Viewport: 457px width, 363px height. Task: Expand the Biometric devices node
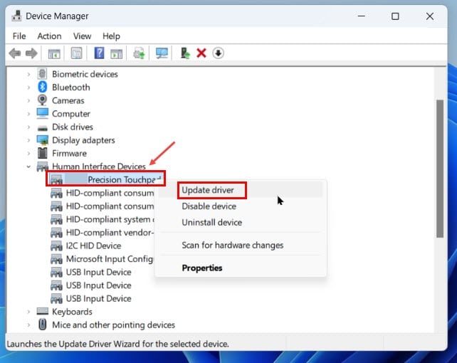[28, 74]
